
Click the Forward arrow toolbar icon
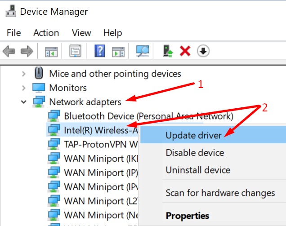click(x=27, y=51)
